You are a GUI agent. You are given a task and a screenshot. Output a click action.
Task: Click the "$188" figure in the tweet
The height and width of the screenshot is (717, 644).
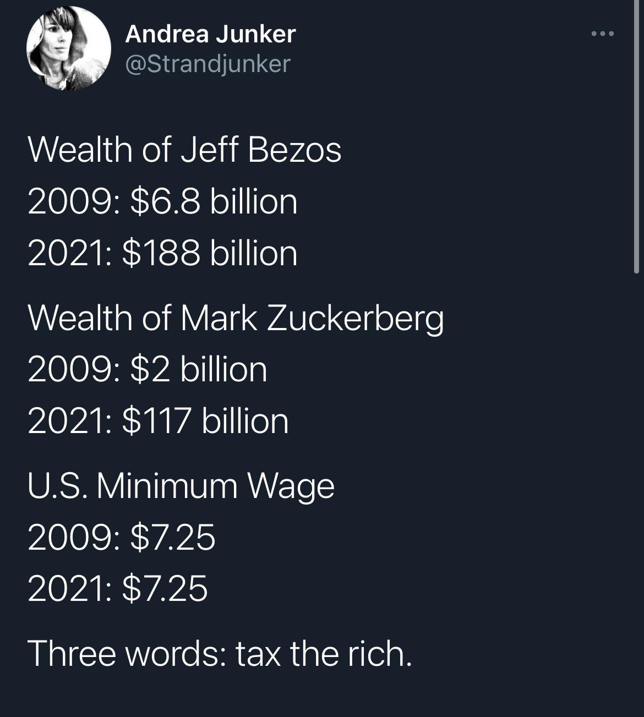(161, 253)
